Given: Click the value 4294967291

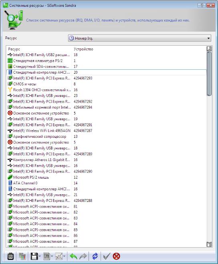Looking at the screenshot, I should pos(83,125).
